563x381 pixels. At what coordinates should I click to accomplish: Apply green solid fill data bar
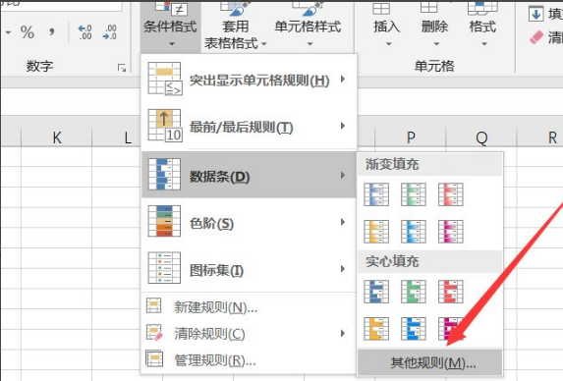[414, 292]
